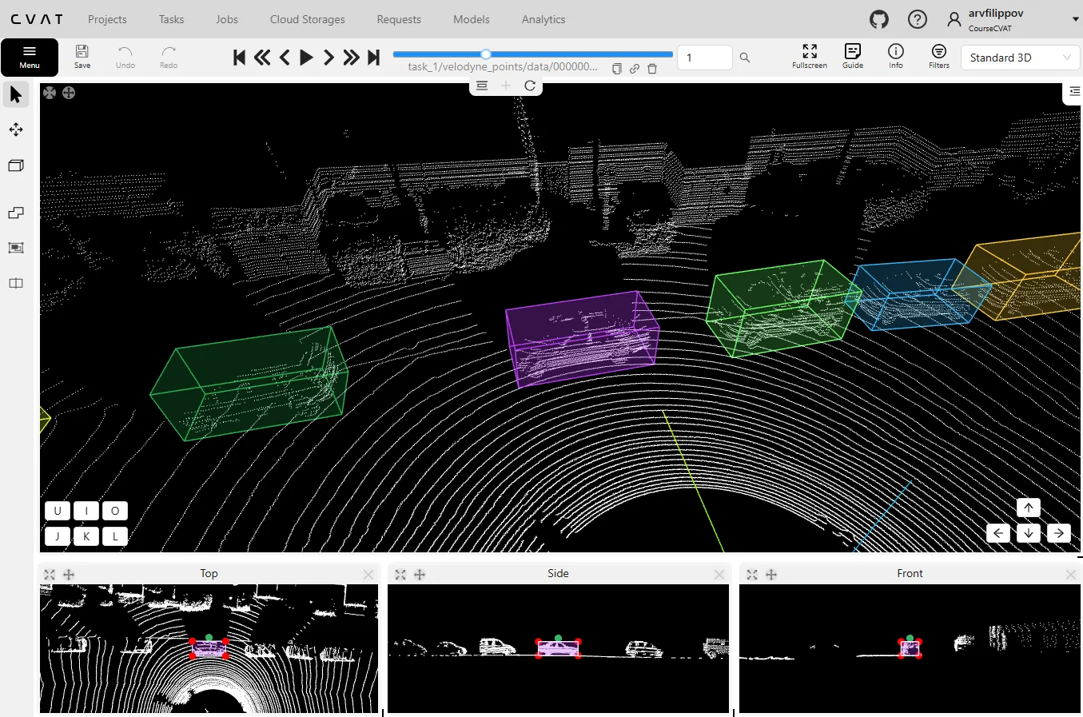Image resolution: width=1083 pixels, height=717 pixels.
Task: Click the frame progress slider
Action: click(532, 54)
